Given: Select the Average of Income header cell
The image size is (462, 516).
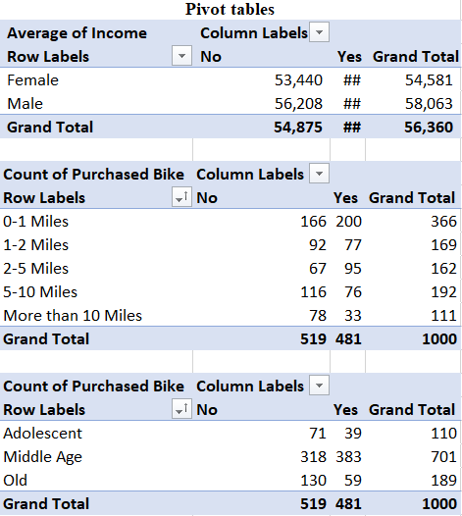Looking at the screenshot, I should 77,33.
